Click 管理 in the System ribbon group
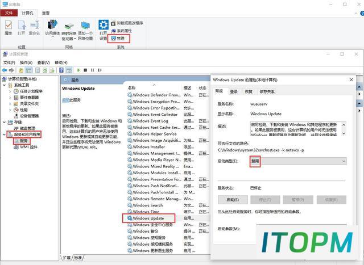Viewport: 364px width, 265px height. 118,39
